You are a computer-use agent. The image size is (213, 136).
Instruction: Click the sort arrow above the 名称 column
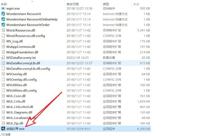click(x=32, y=1)
